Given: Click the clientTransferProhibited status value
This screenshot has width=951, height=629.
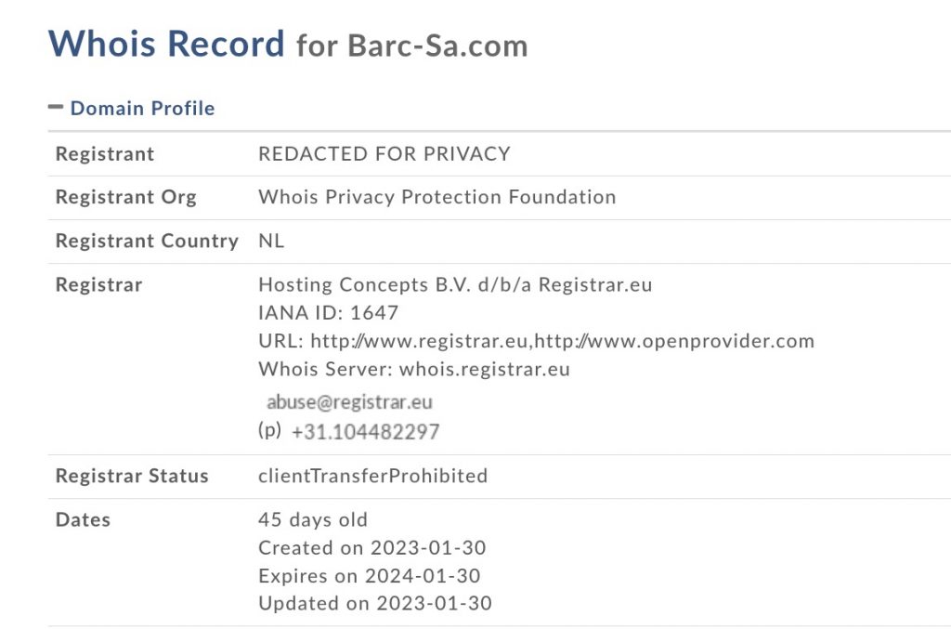Looking at the screenshot, I should click(372, 476).
